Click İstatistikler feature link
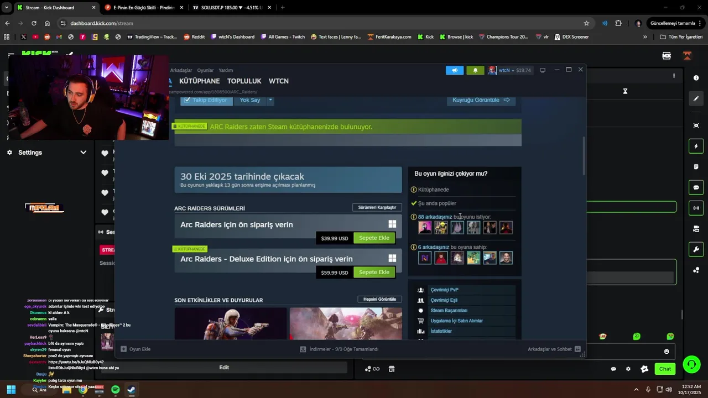 pyautogui.click(x=441, y=331)
